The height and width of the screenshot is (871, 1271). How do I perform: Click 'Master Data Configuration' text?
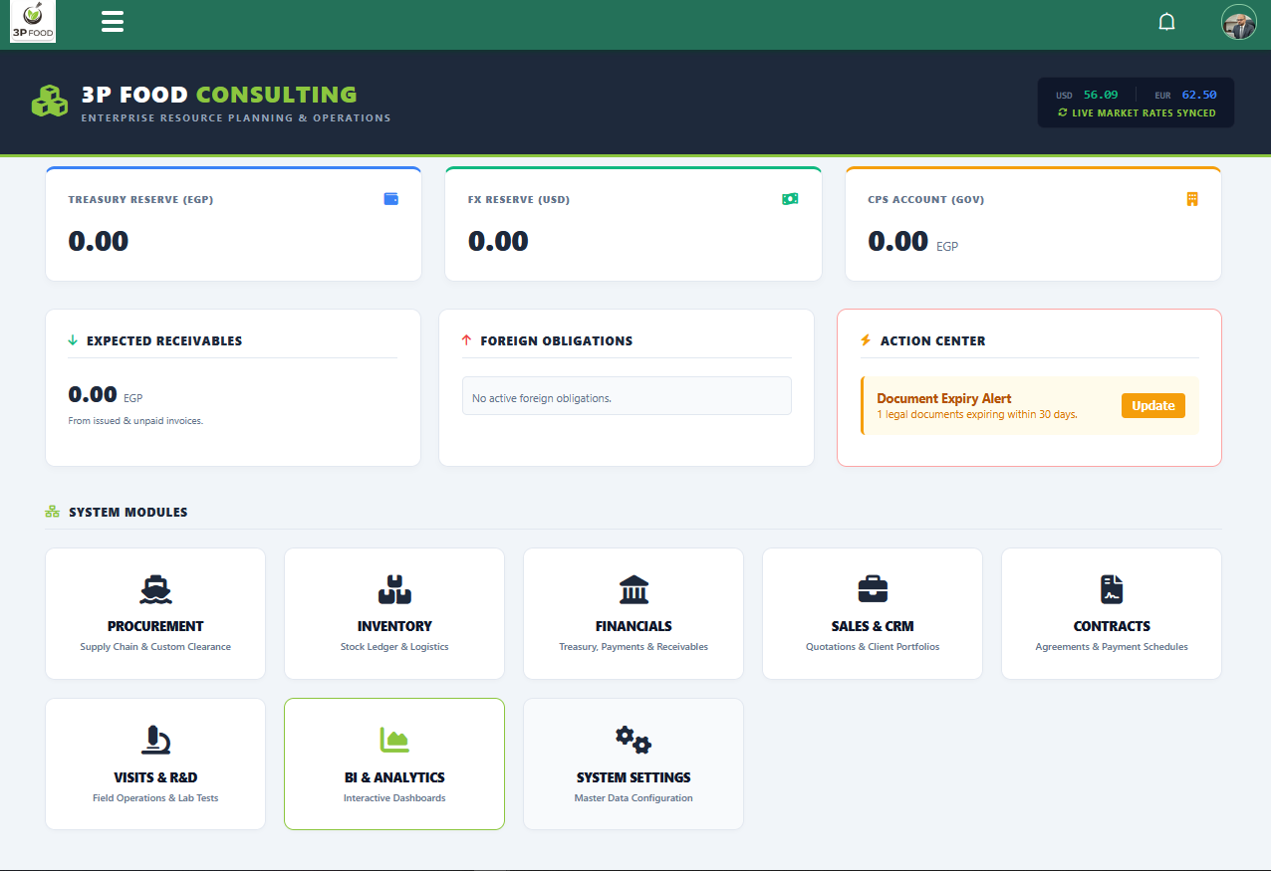click(634, 798)
